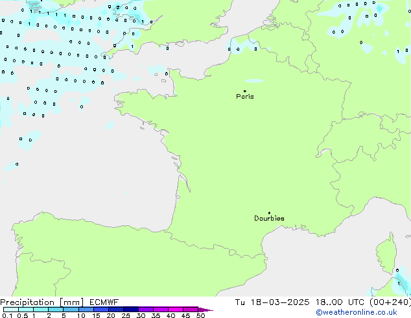The image size is (411, 318).
Task: Click the 40 legend value
Action: [170, 315]
